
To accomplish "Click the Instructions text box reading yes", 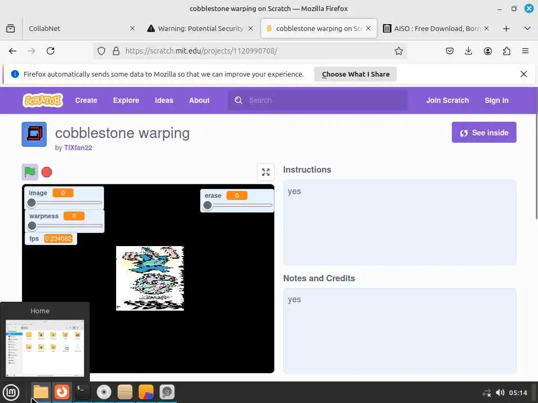I will 399,222.
